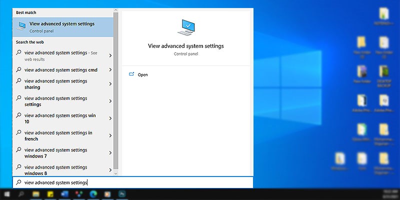
Task: Expand the 'win 10' suggestion chevron
Action: 110,118
